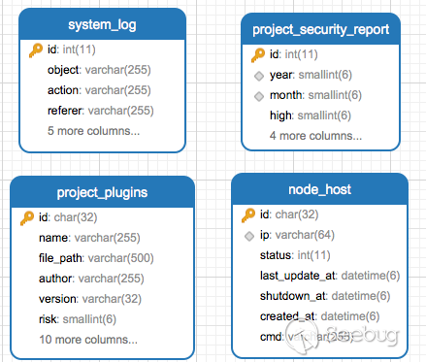The image size is (426, 362).
Task: Click the last_update_at column in node_host
Action: click(330, 276)
